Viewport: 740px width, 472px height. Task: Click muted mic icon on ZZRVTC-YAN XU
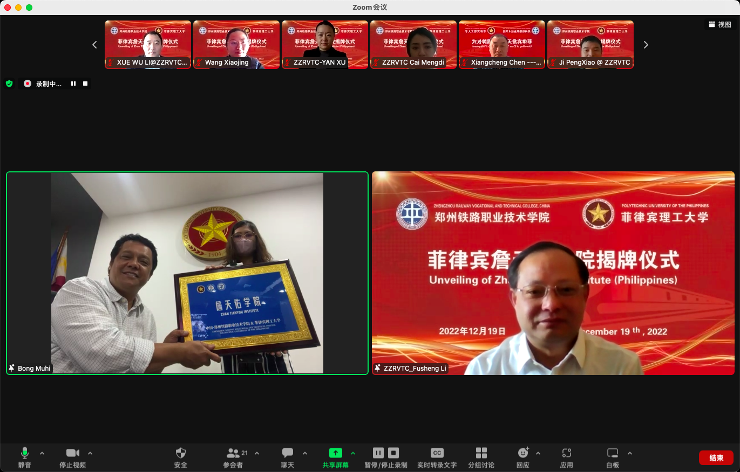pyautogui.click(x=287, y=63)
